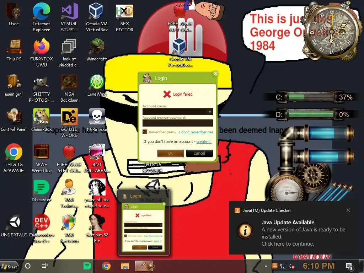Select Oracle VM VirtualBox... icon above Login dialog
Image resolution: width=364 pixels, height=273 pixels.
[x=180, y=53]
